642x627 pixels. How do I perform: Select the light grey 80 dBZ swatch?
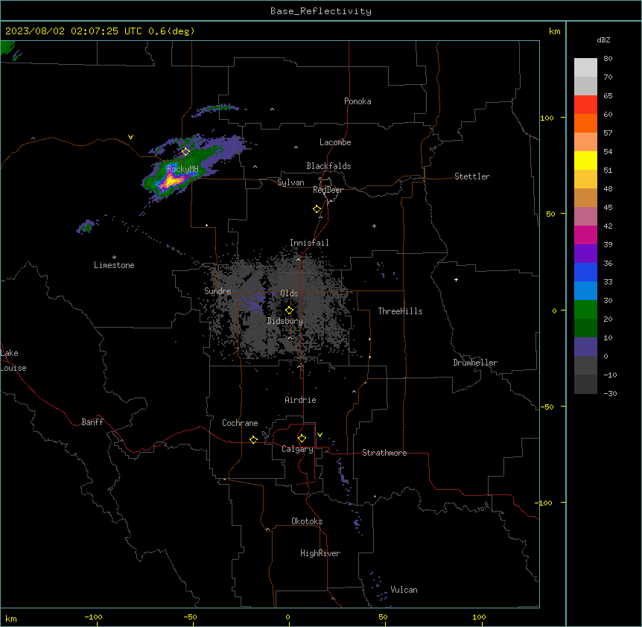(585, 68)
